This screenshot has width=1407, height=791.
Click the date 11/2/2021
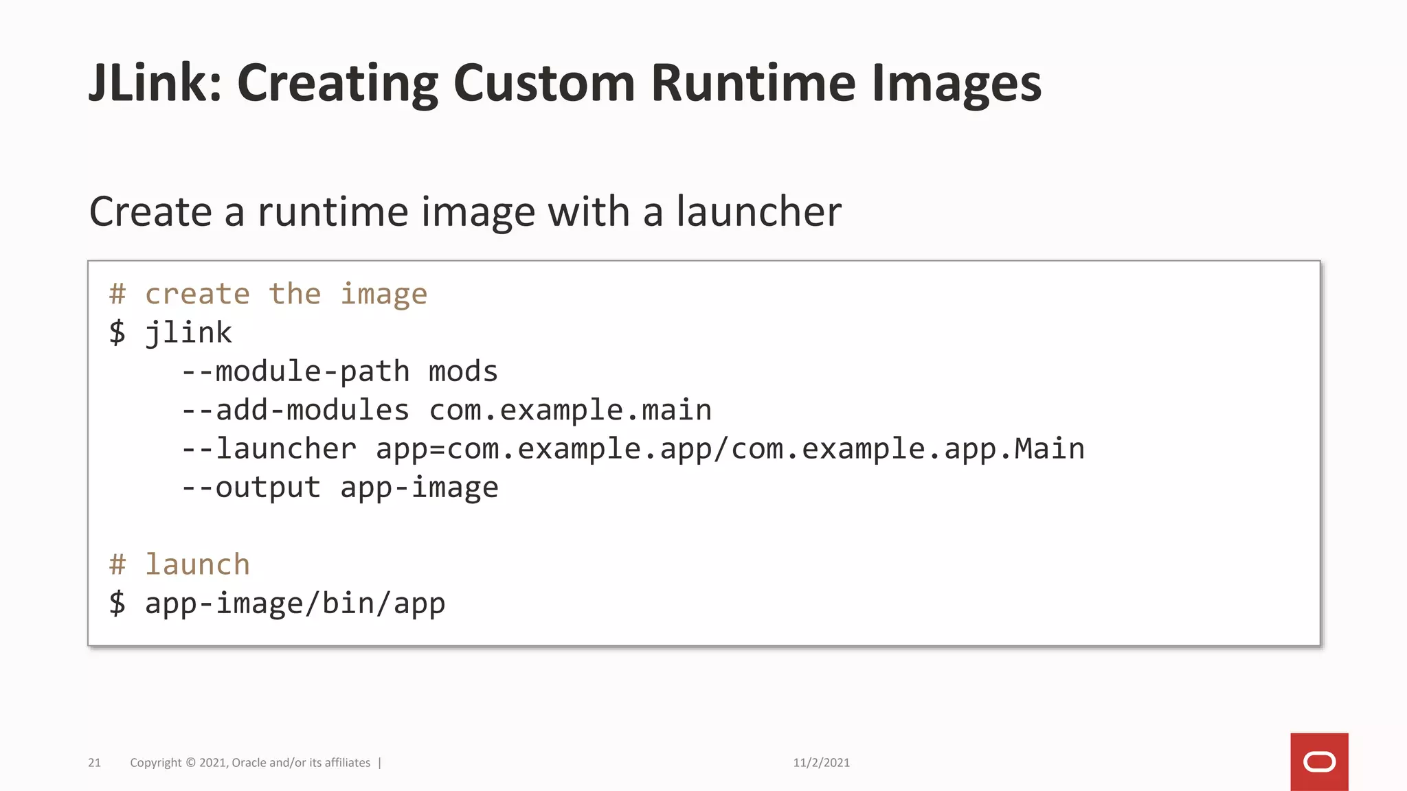[x=821, y=762]
